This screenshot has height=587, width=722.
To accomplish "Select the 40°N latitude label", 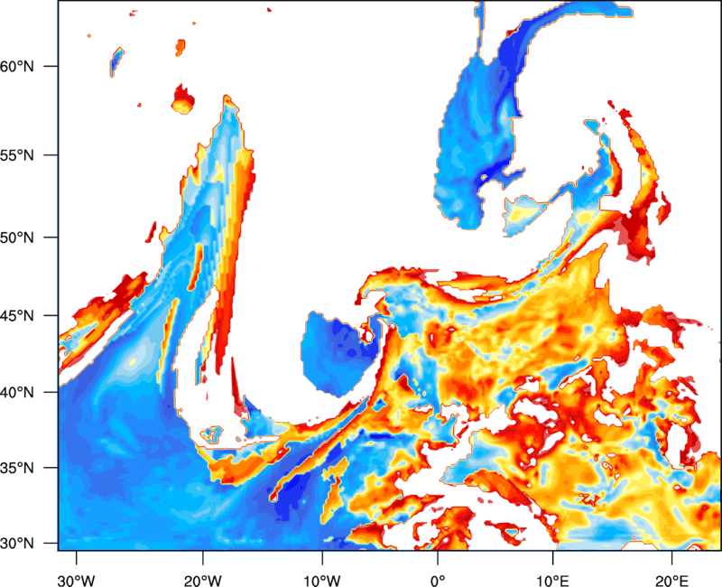I will point(17,393).
